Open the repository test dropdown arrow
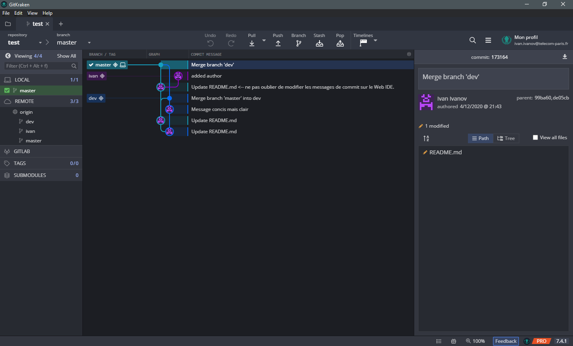This screenshot has width=573, height=346. [x=40, y=43]
